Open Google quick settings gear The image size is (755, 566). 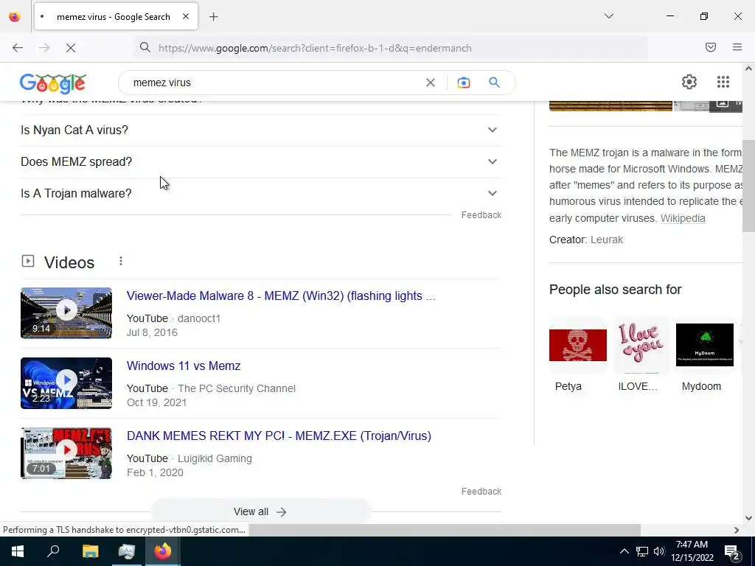pos(689,82)
